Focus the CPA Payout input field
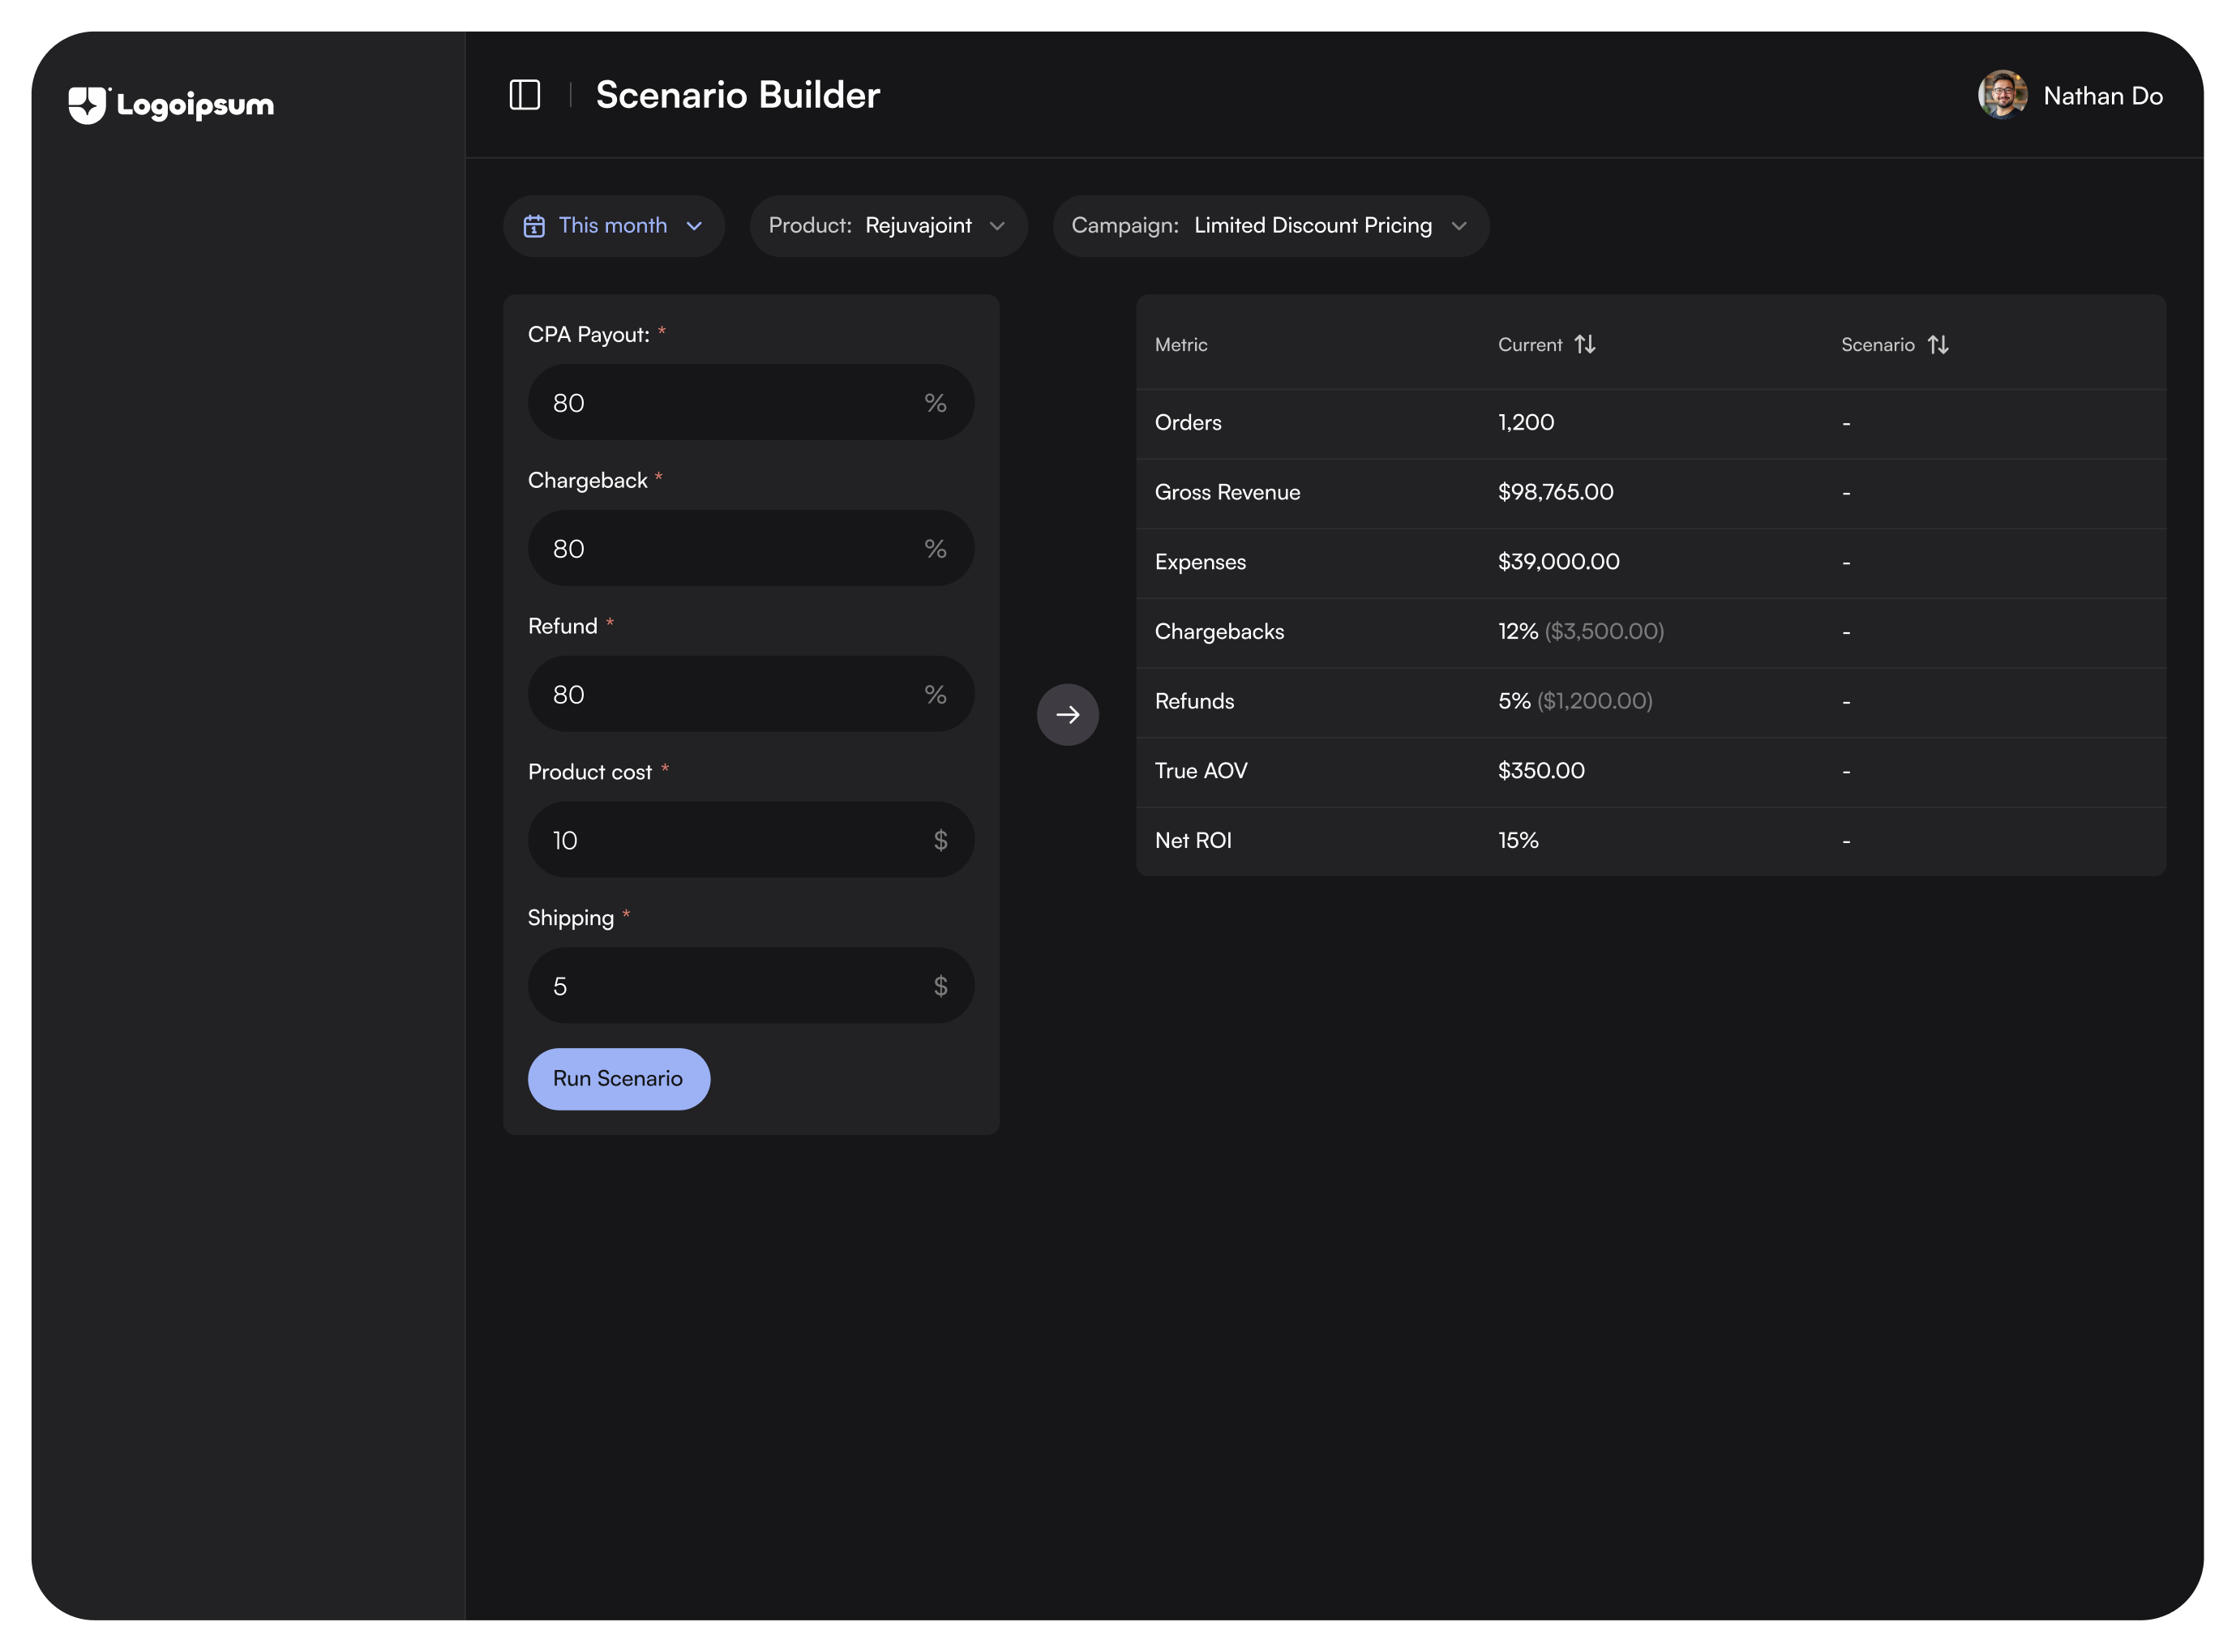This screenshot has height=1652, width=2236. [730, 402]
